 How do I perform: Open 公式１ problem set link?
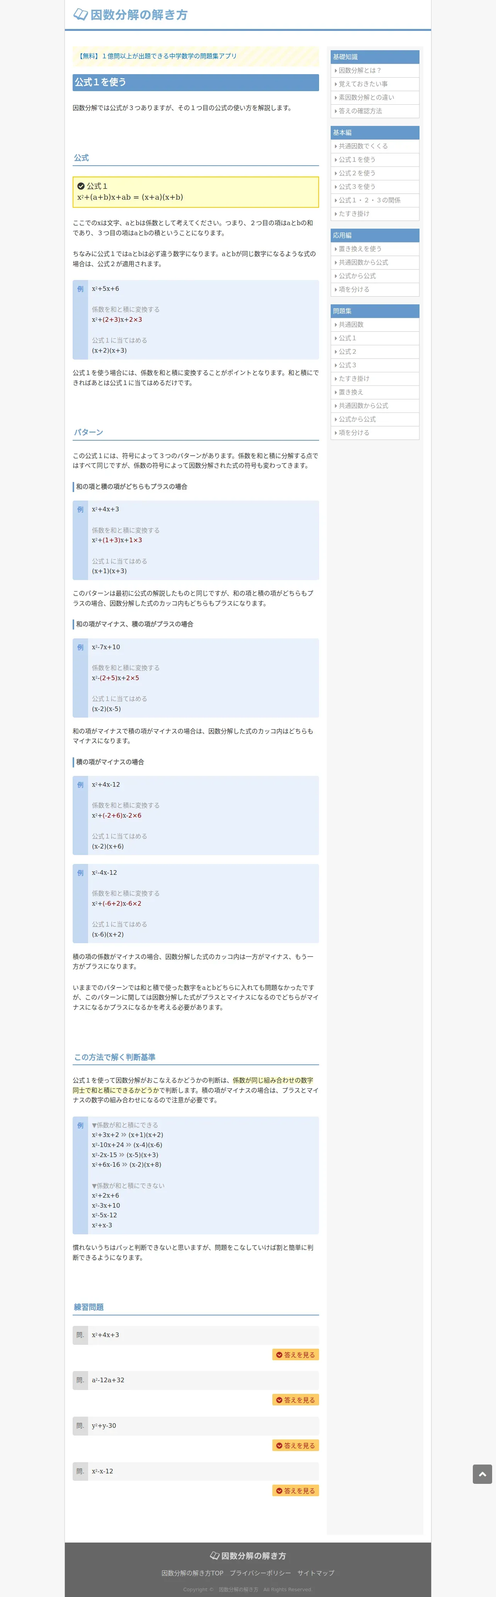click(x=374, y=338)
